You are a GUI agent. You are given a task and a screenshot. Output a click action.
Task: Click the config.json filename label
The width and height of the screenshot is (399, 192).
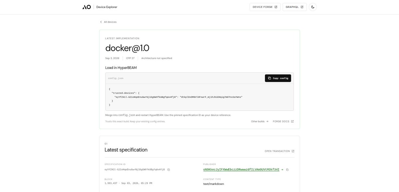pos(115,78)
